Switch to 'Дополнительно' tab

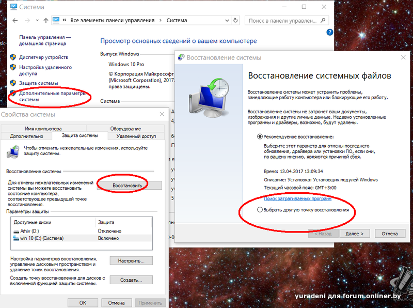point(27,136)
